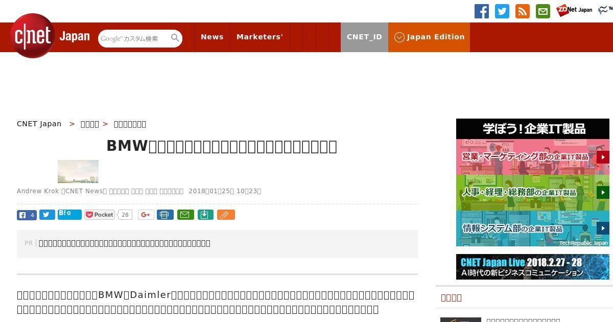
Task: Open the article thumbnail image
Action: [78, 171]
